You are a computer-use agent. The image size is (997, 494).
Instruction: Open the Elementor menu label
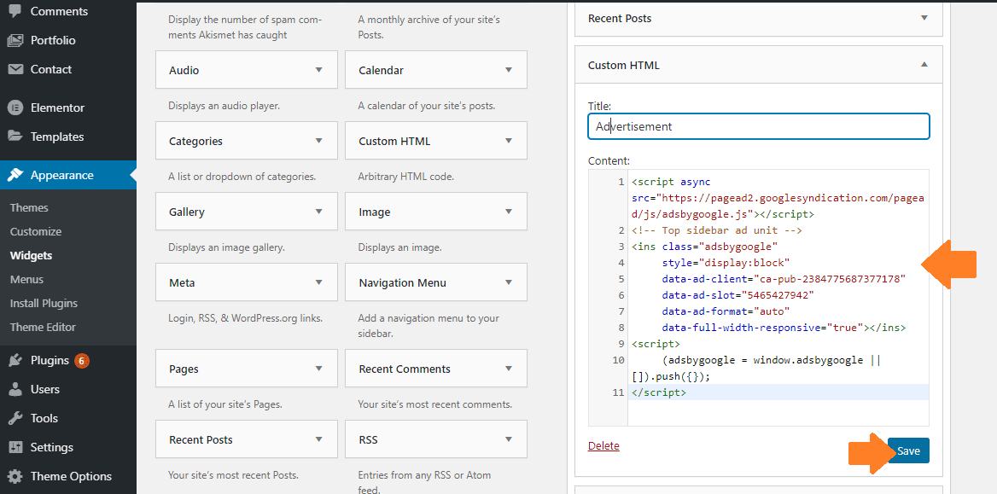57,108
